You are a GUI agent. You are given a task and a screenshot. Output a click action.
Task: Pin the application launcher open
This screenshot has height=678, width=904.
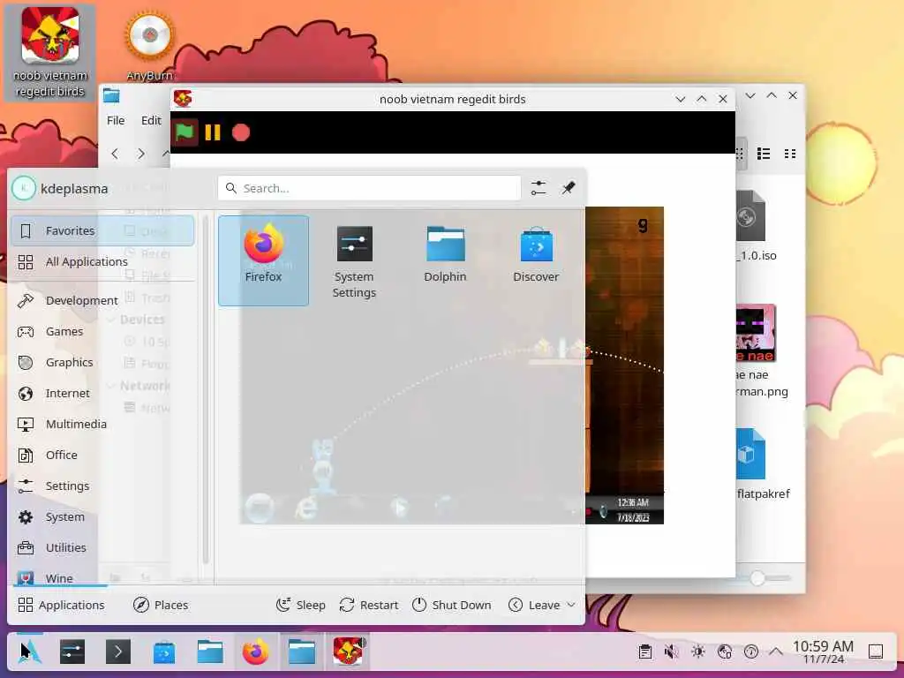[x=569, y=188]
